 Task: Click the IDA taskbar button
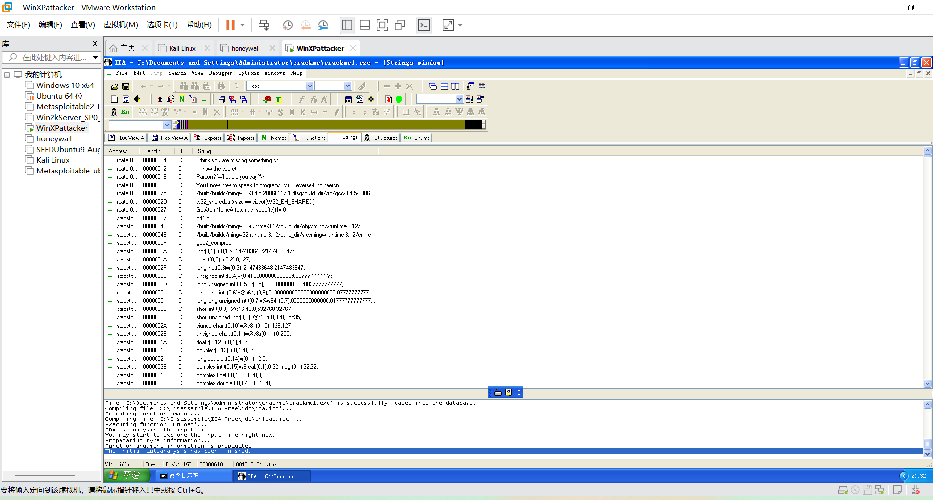[271, 476]
